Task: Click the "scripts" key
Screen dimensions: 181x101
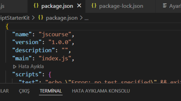Action: [x=27, y=75]
